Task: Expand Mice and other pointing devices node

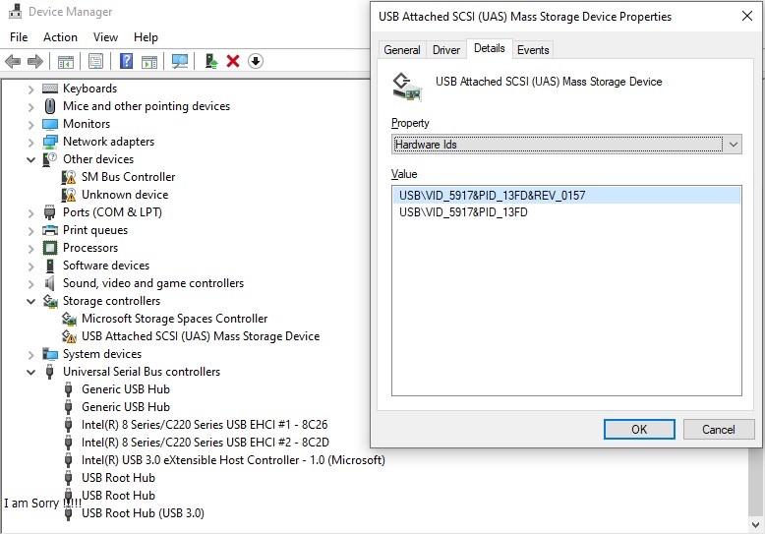Action: pos(30,107)
